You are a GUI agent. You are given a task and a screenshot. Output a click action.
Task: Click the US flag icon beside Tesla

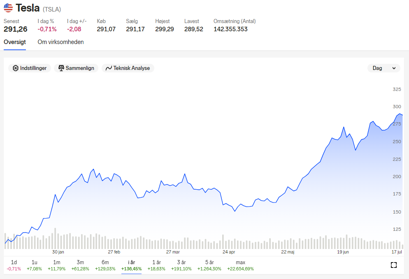point(8,8)
